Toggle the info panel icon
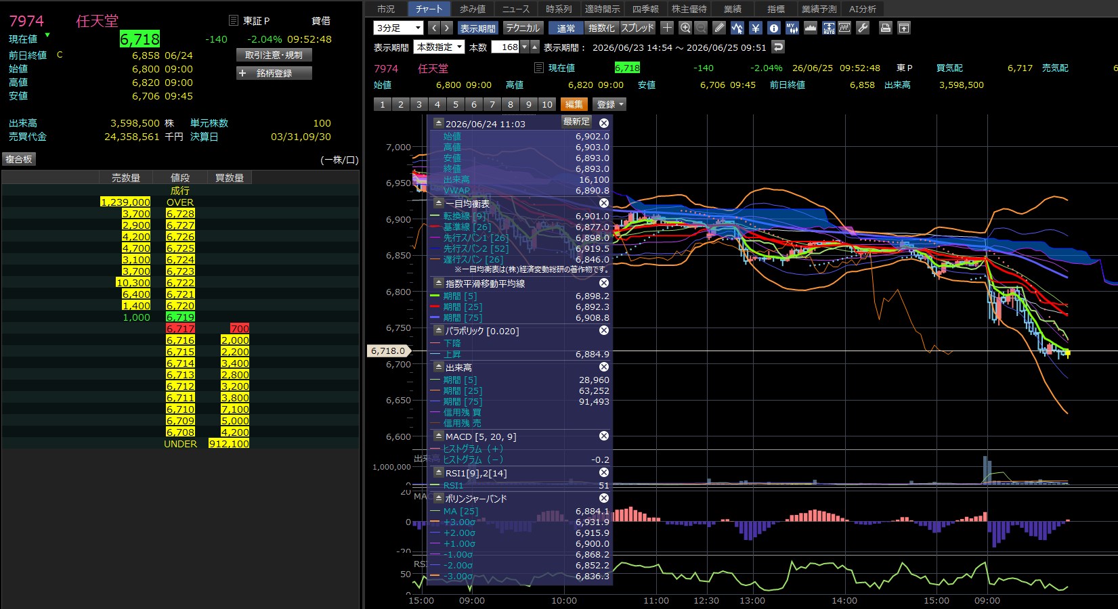The height and width of the screenshot is (609, 1118). pos(774,28)
